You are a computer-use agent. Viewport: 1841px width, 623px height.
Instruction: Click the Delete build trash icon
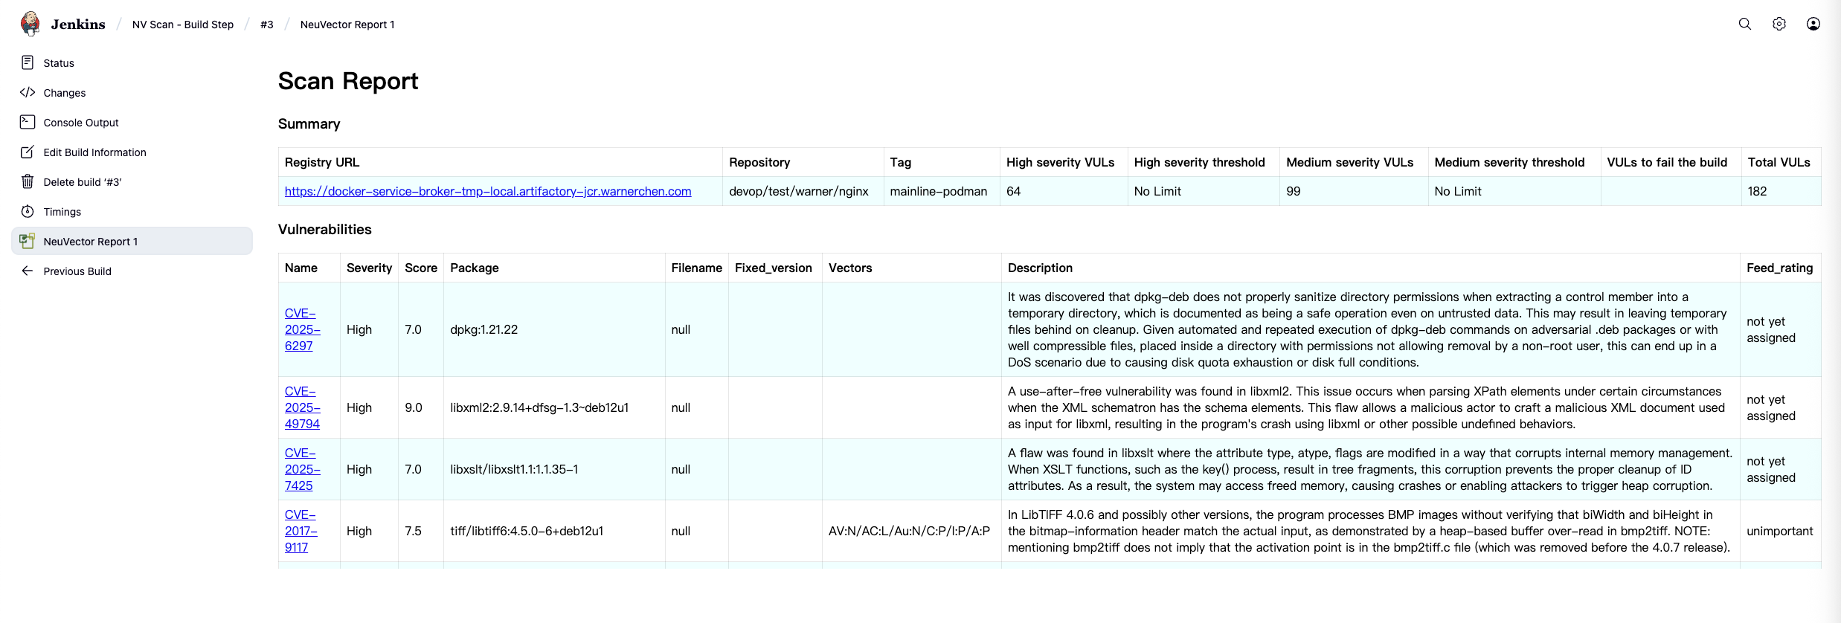(28, 181)
